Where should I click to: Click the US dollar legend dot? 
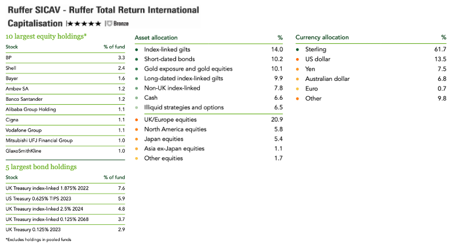click(298, 59)
